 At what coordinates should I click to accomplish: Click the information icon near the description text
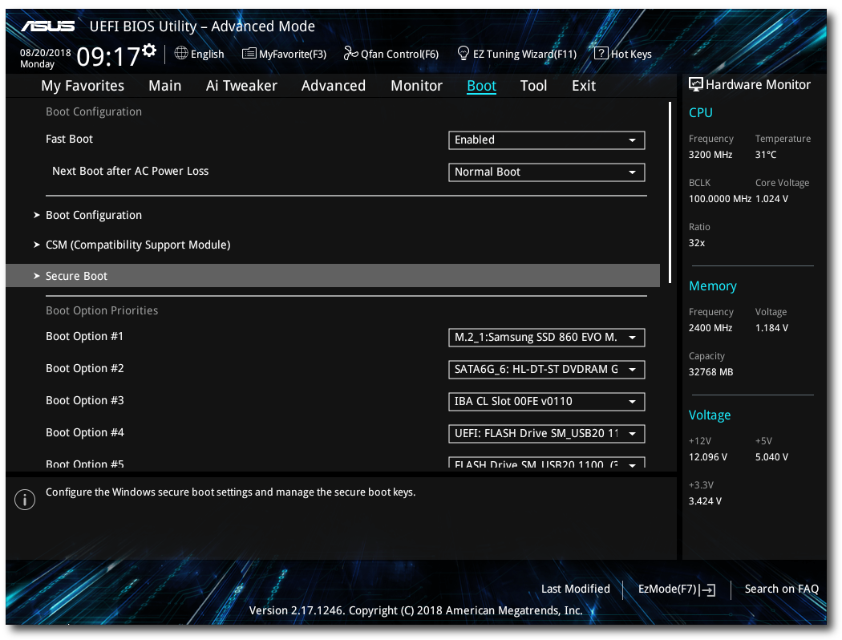pyautogui.click(x=24, y=499)
